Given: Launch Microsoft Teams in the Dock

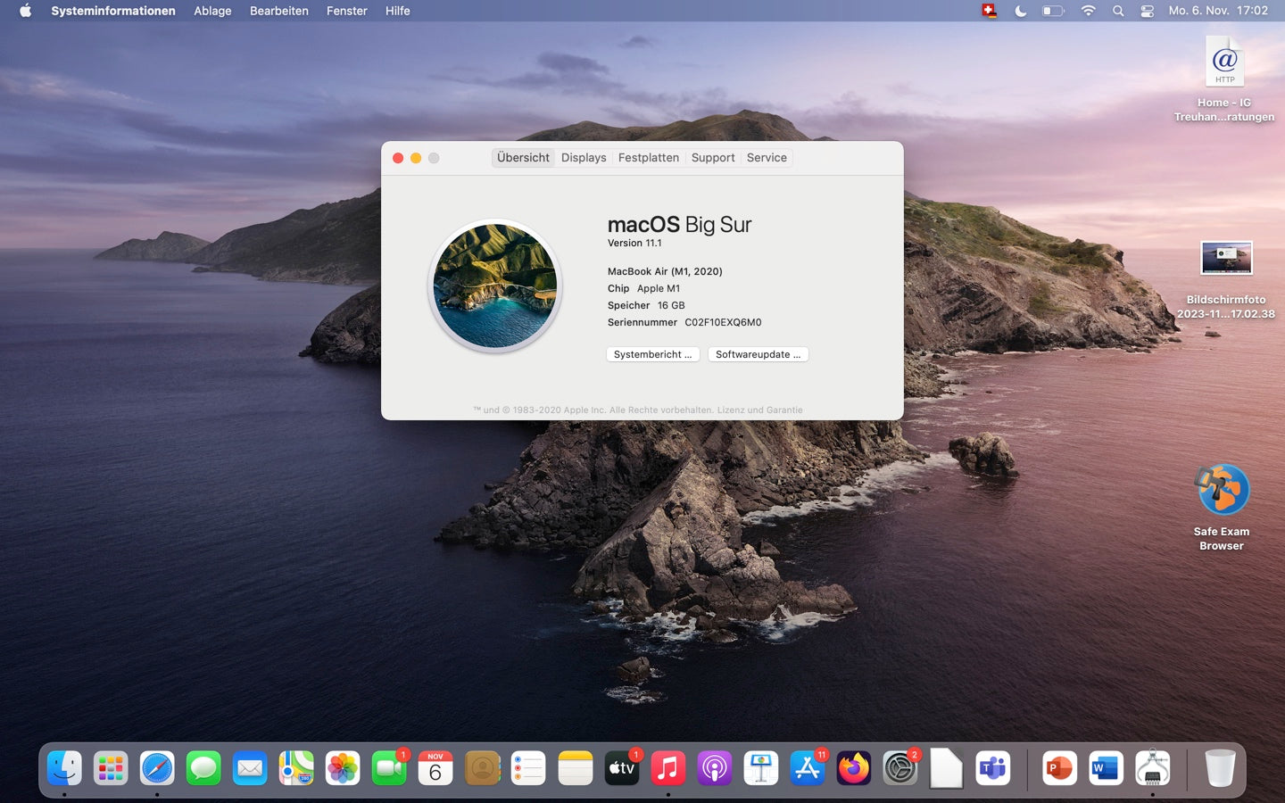Looking at the screenshot, I should 992,768.
